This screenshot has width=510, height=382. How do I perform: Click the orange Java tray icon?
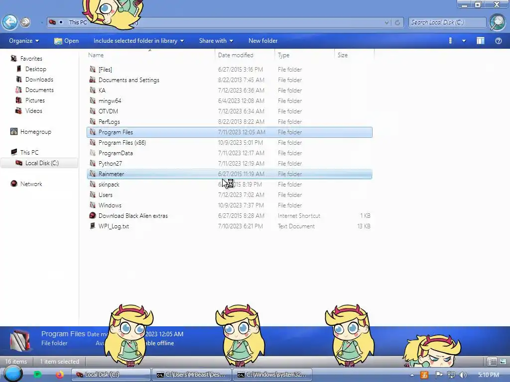pos(424,375)
